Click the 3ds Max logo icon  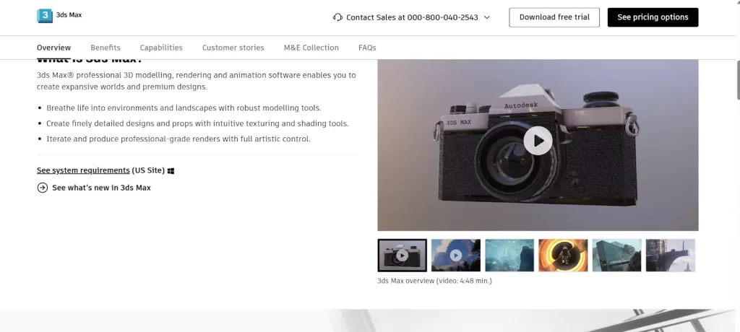tap(45, 16)
